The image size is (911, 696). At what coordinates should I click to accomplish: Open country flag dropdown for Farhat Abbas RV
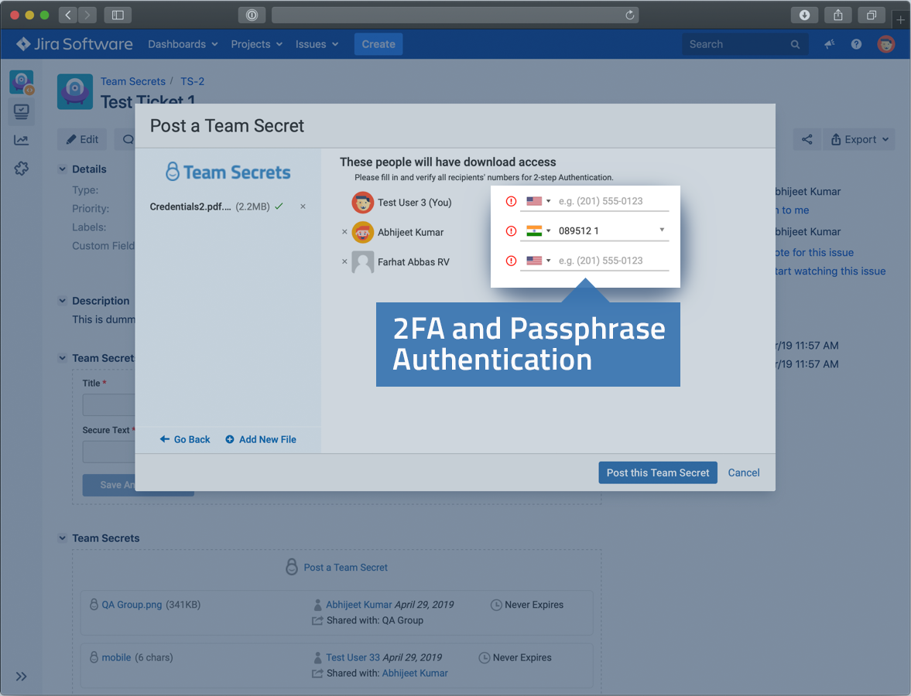point(538,261)
